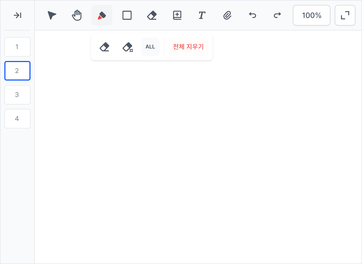Select the hand pan tool

click(77, 15)
